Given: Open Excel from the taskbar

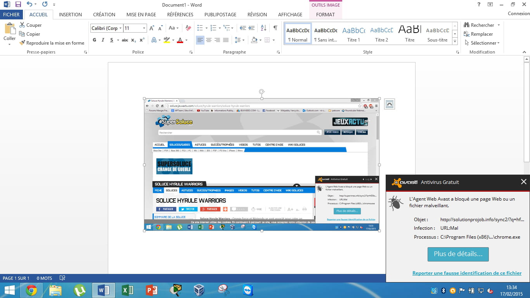Looking at the screenshot, I should (x=128, y=290).
